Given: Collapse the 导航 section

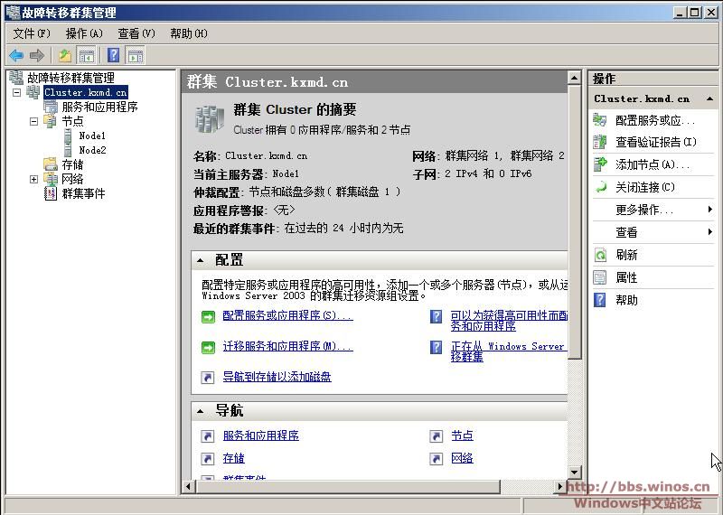Looking at the screenshot, I should [200, 411].
